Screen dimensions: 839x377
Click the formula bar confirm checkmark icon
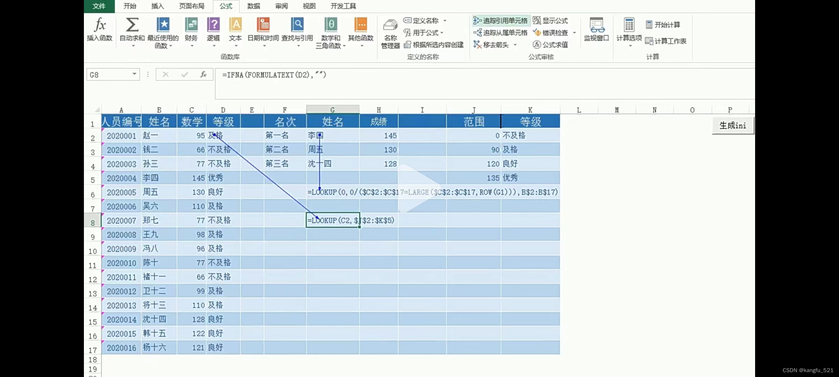pos(185,74)
